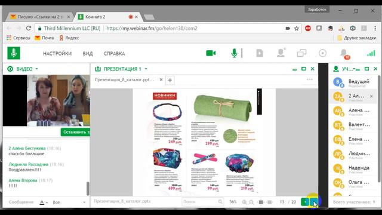Open the ВИД menu
Viewport: 382px width, 215px height.
pyautogui.click(x=88, y=54)
